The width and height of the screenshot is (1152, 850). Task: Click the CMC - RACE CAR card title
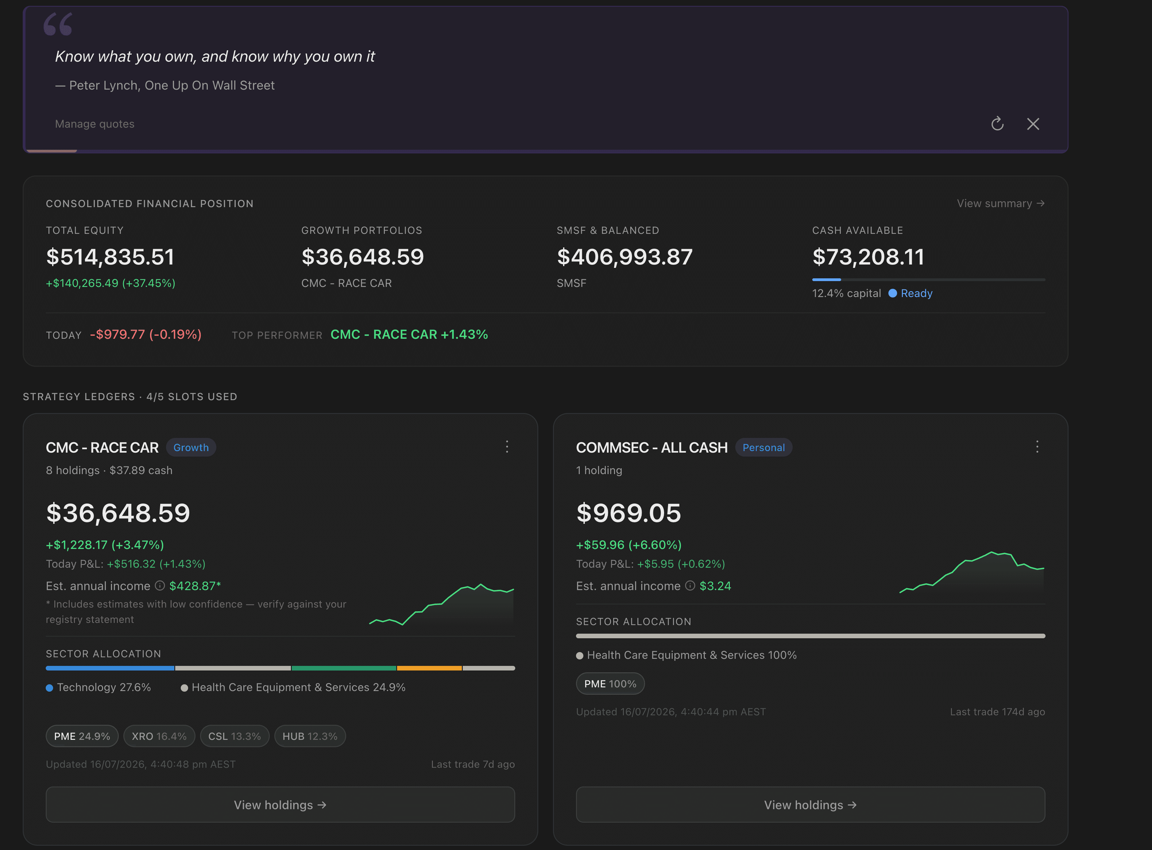(x=102, y=448)
